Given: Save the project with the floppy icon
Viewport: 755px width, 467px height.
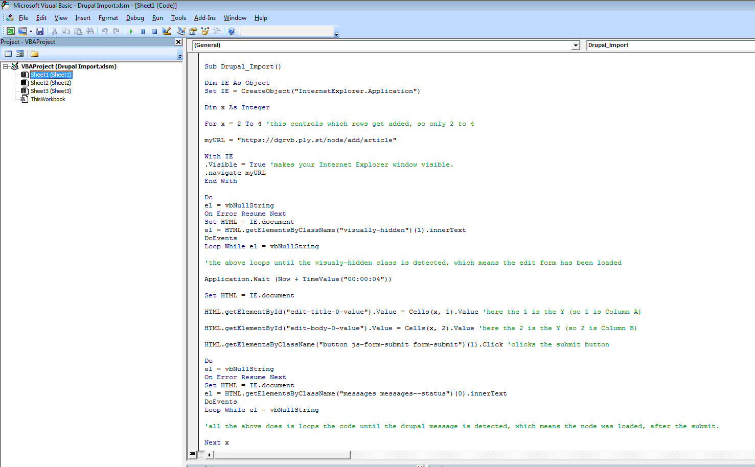Looking at the screenshot, I should tap(40, 31).
